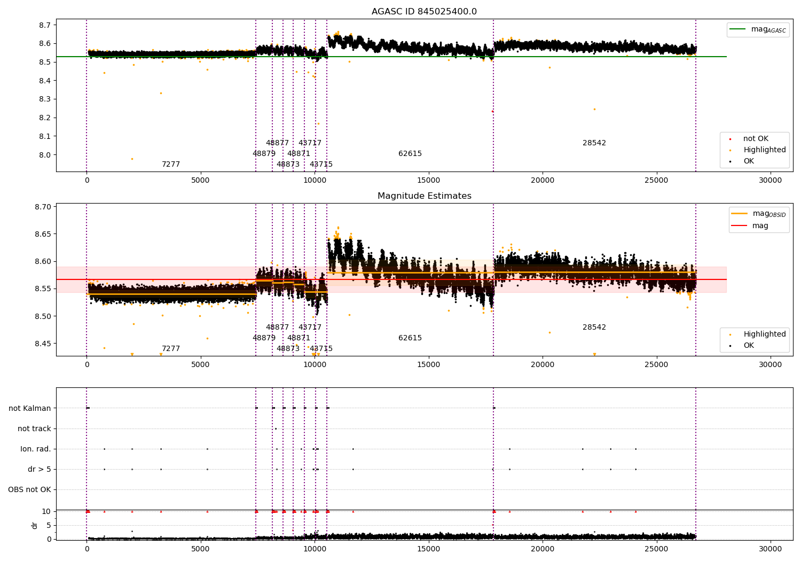Click x-axis tick 20000 of Magnitude Estimates plot
The image size is (801, 561).
543,364
